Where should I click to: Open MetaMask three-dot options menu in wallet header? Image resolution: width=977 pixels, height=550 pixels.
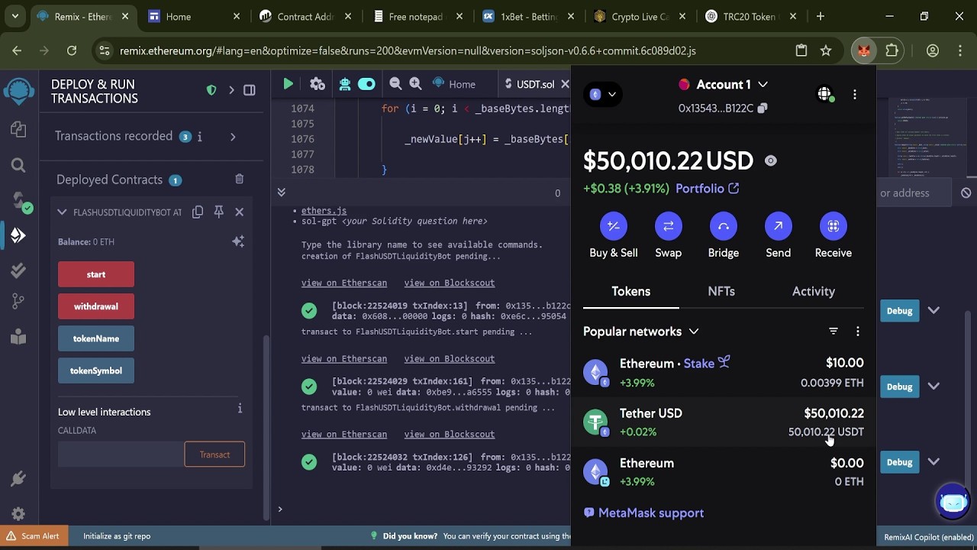point(855,94)
